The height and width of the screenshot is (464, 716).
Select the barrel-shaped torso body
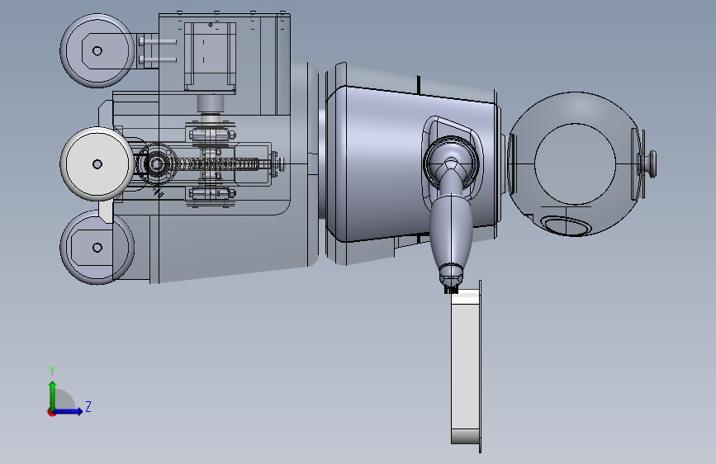point(411,163)
